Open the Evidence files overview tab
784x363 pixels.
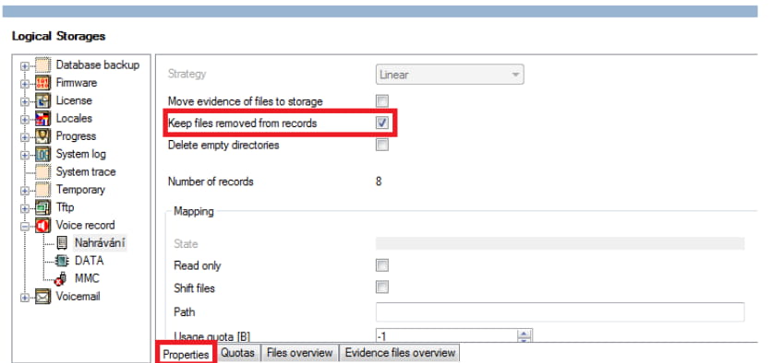coord(400,353)
